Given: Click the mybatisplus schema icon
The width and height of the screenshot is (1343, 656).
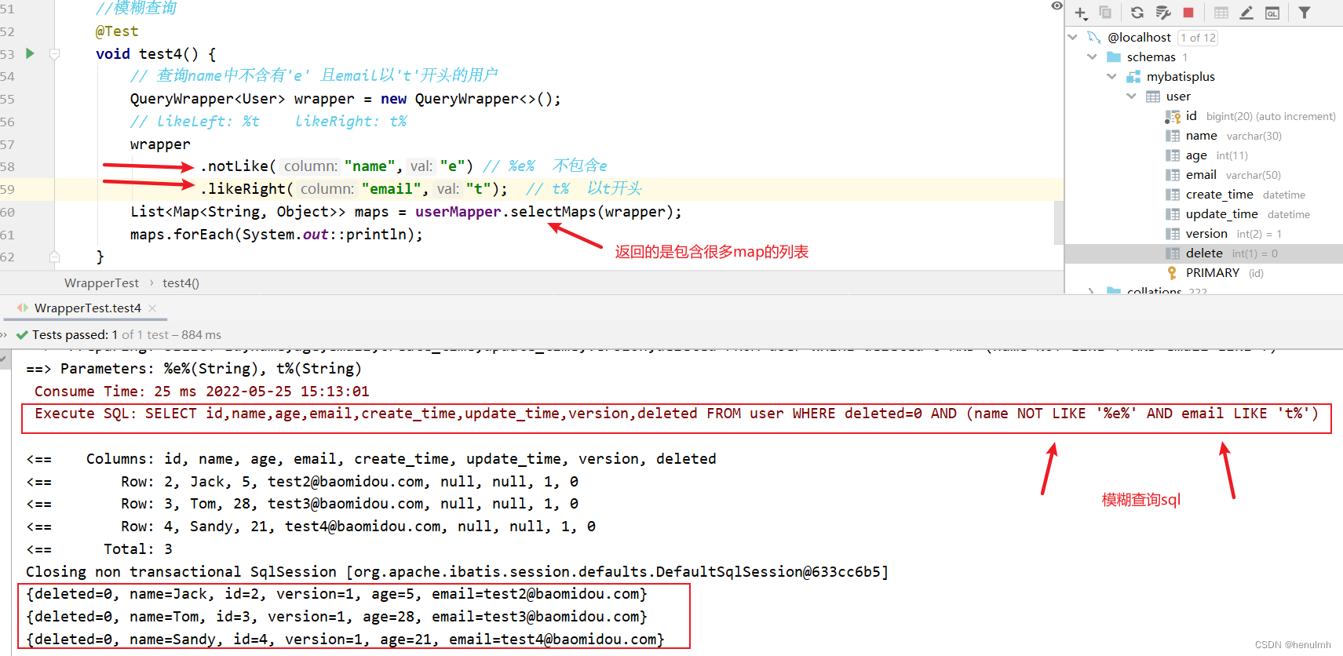Looking at the screenshot, I should click(1133, 76).
